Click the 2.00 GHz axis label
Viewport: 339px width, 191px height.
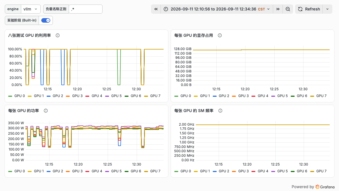coord(186,124)
